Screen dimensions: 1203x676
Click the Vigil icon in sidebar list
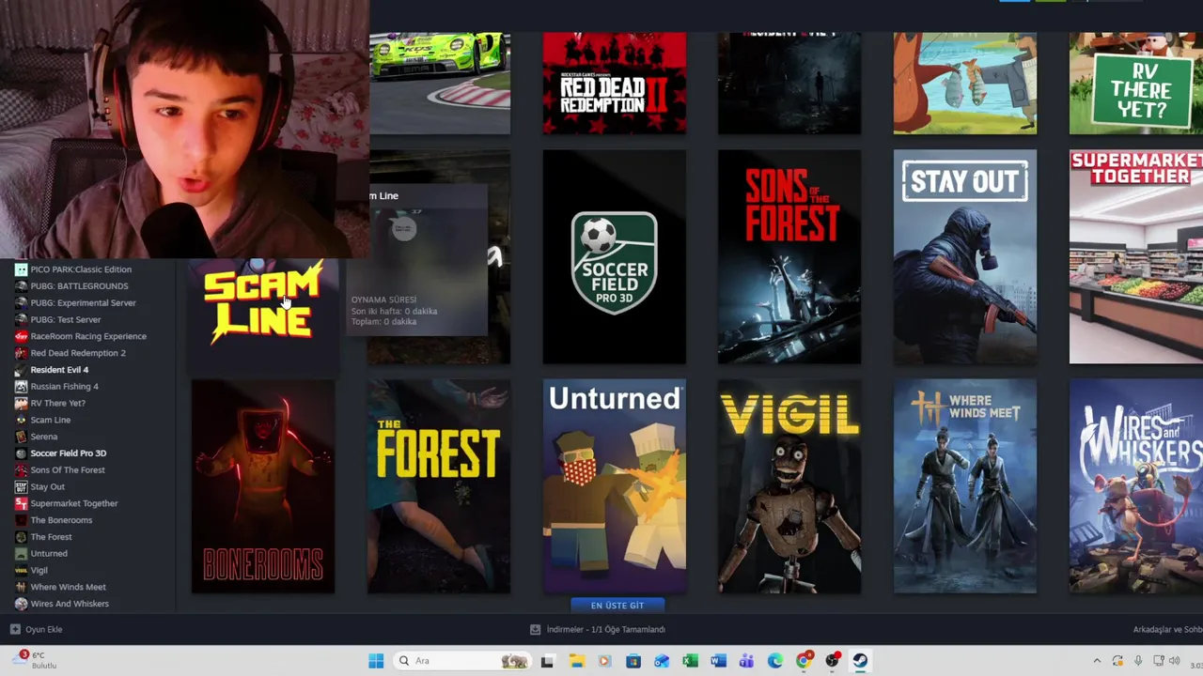click(21, 570)
